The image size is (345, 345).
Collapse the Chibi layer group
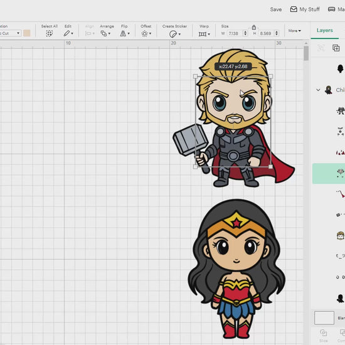318,90
